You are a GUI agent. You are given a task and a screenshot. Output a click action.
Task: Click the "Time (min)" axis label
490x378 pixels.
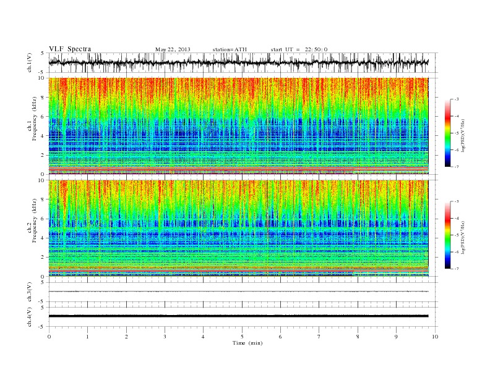pyautogui.click(x=247, y=343)
